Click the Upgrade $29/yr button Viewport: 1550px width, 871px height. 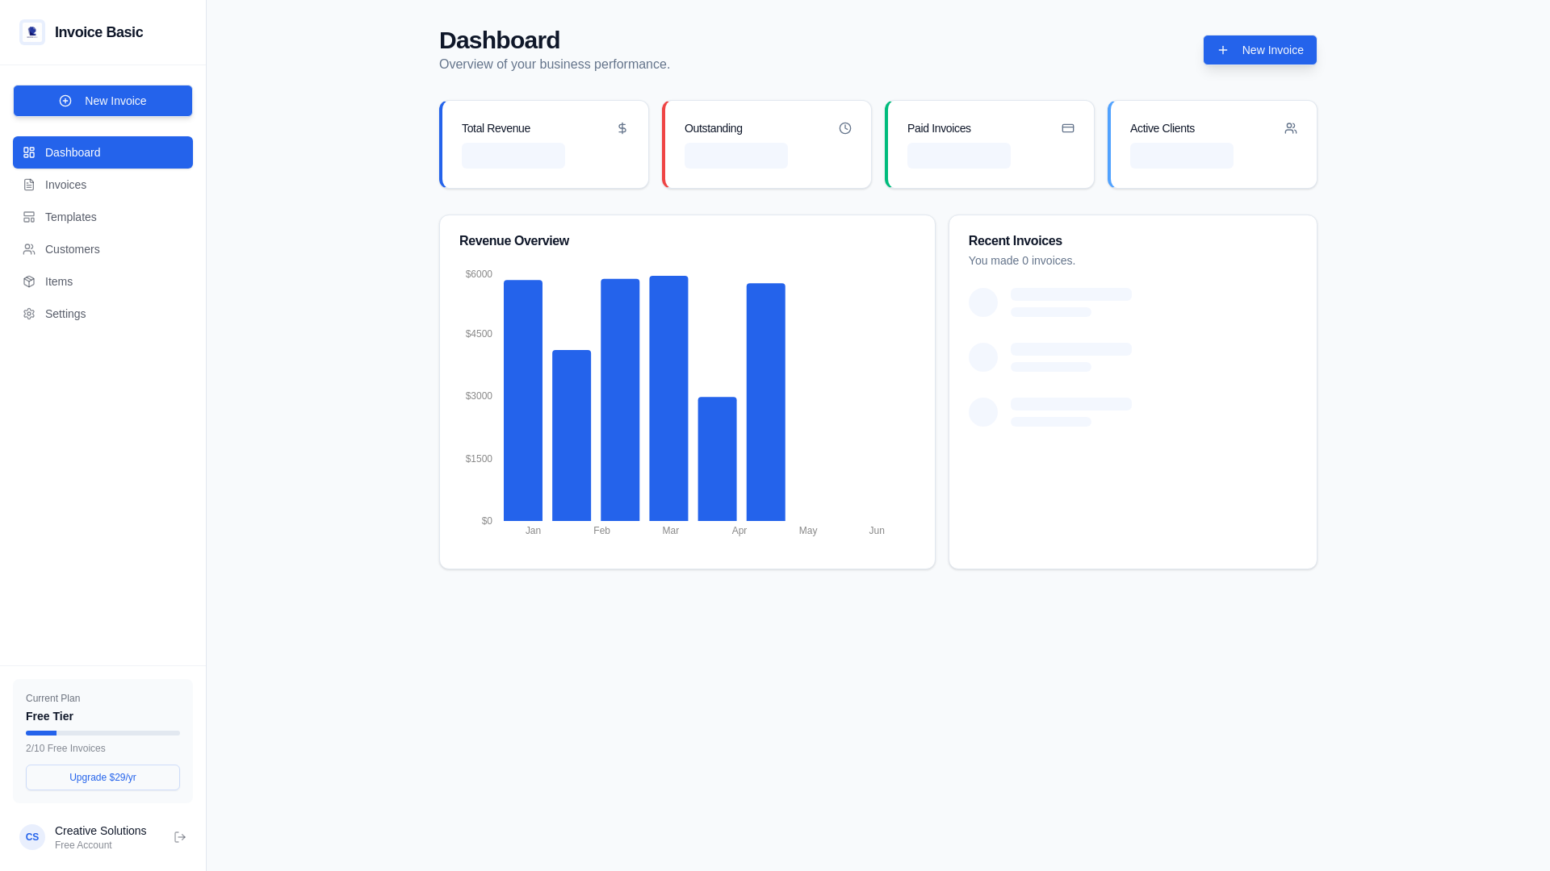[103, 777]
